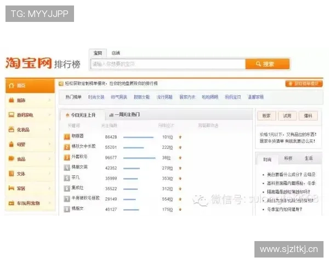The image size is (329, 263).
Task: Click the 败家 button
Action: 266,116
